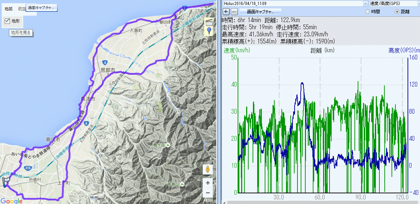Switch to the 地図 map view tab

8,9
